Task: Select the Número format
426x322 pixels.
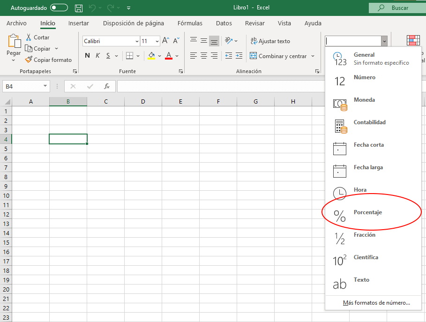Action: tap(374, 81)
